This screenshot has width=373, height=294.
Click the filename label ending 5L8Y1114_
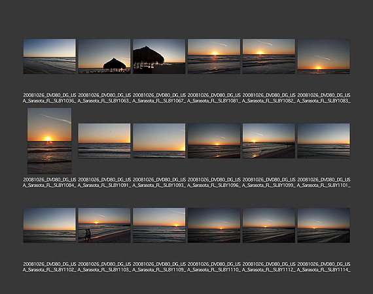point(323,267)
